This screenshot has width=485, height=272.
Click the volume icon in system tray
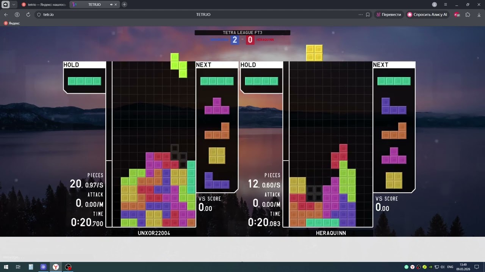click(x=443, y=267)
